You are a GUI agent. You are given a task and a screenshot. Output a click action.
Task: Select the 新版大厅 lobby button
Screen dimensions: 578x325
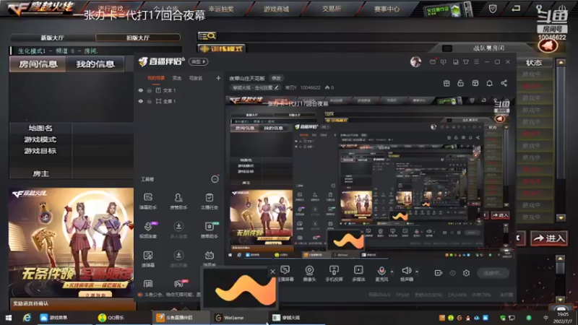(52, 38)
